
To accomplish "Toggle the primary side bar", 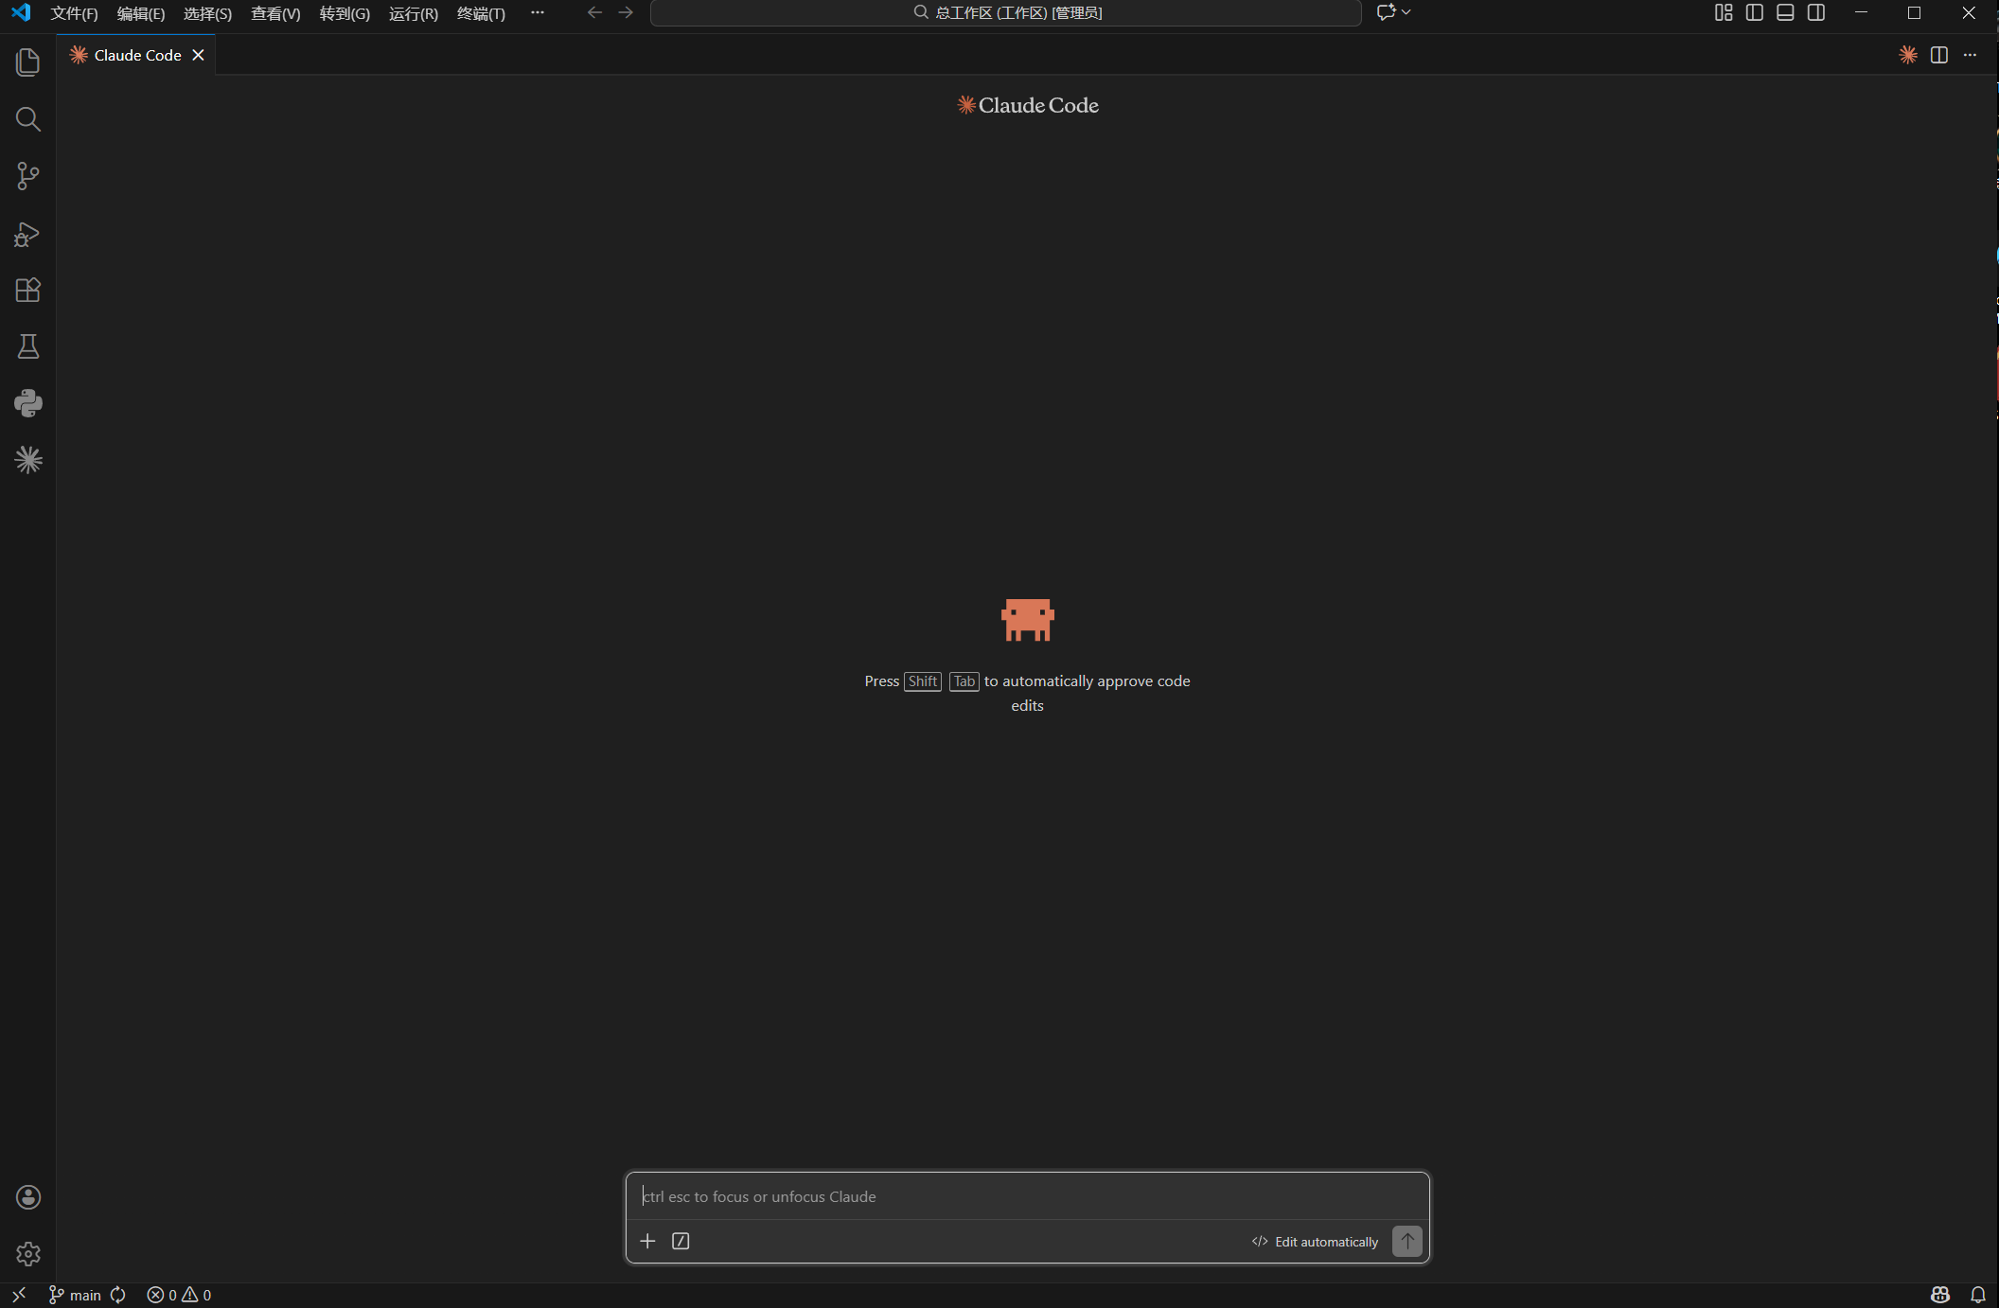I will point(1755,12).
